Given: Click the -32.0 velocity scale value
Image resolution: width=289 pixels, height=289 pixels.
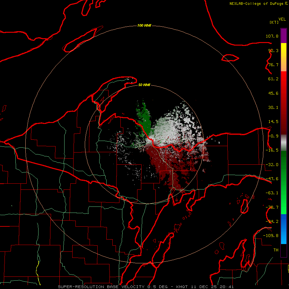Looking at the screenshot, I should click(272, 165).
